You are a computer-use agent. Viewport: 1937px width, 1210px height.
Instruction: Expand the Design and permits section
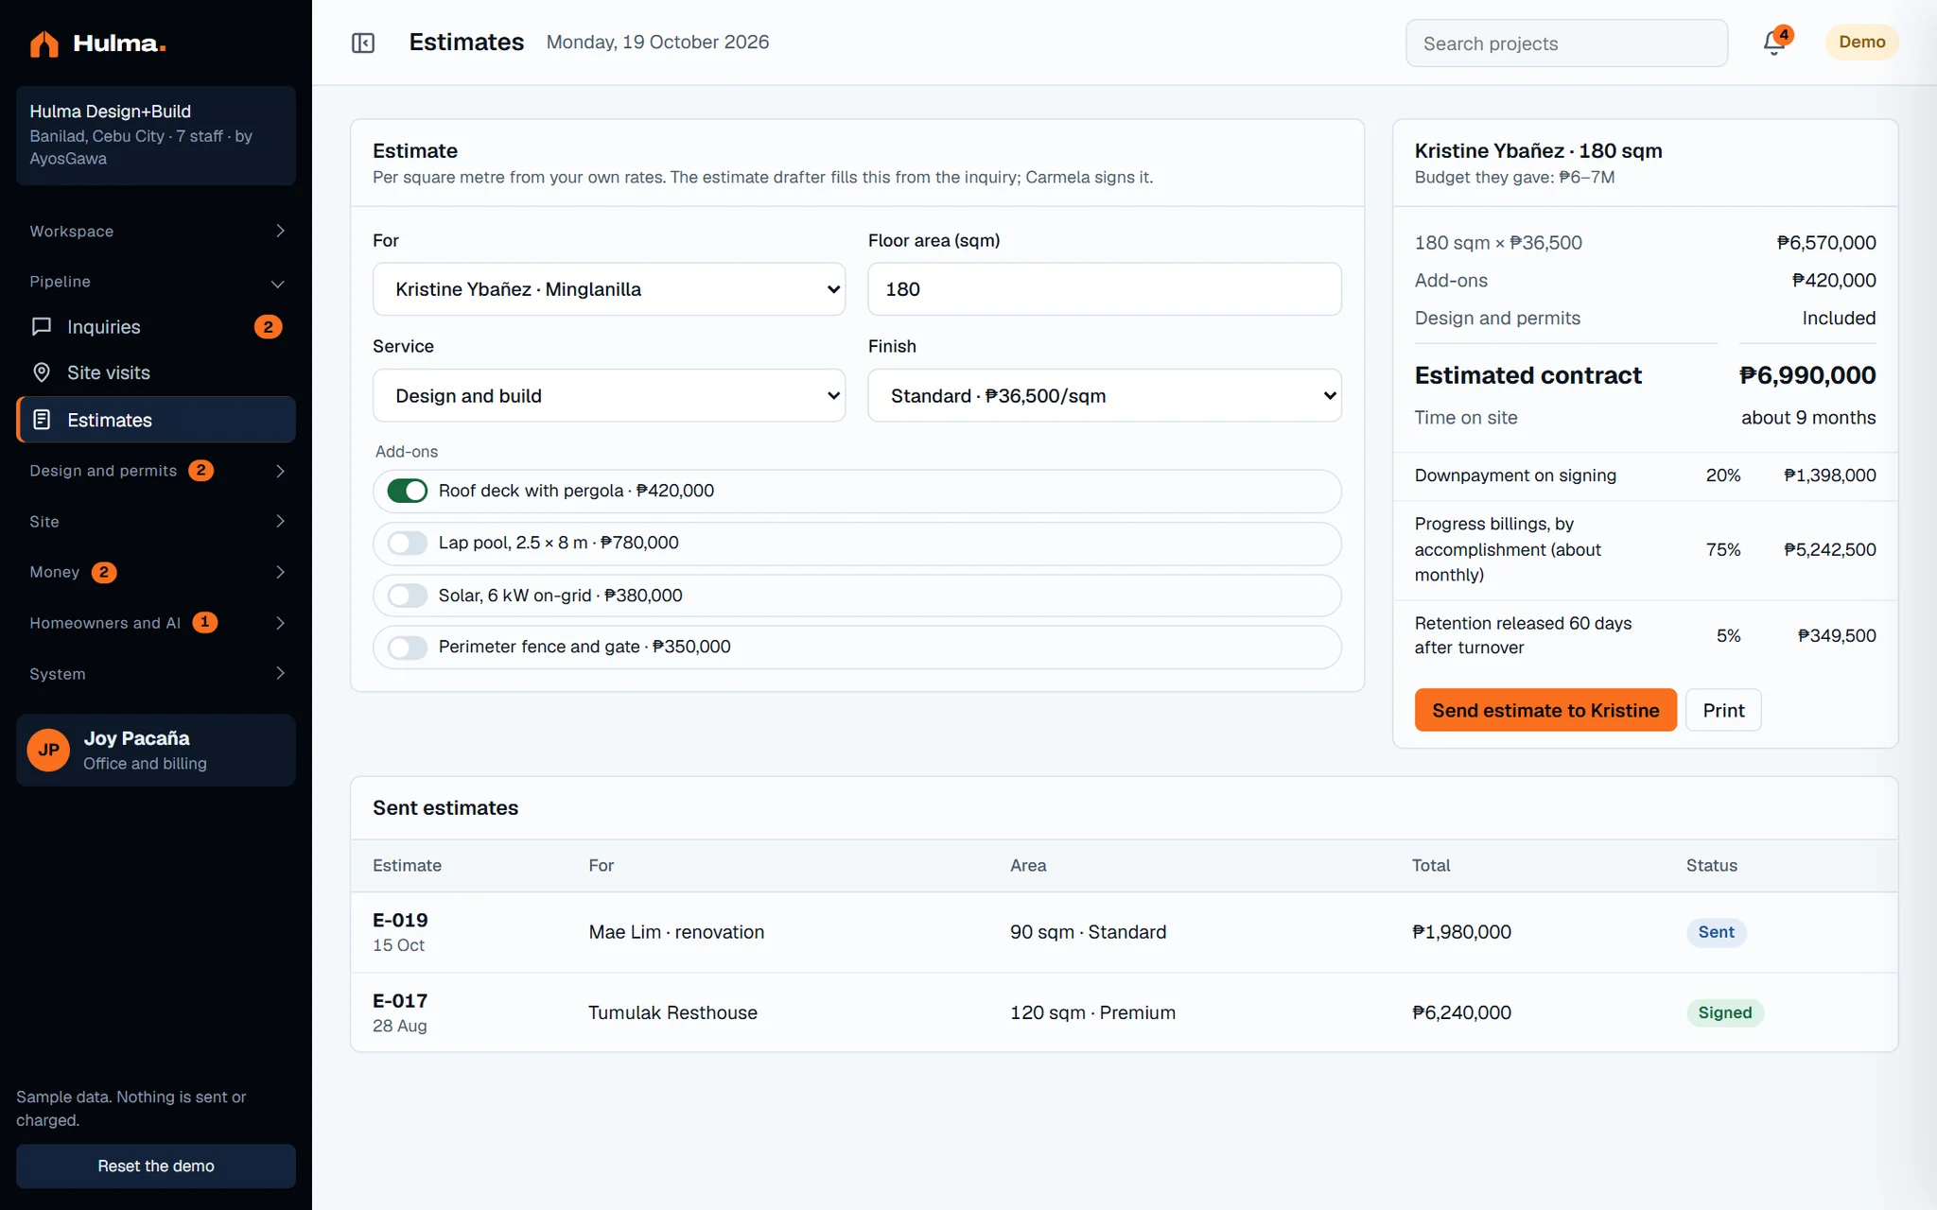[x=156, y=471]
